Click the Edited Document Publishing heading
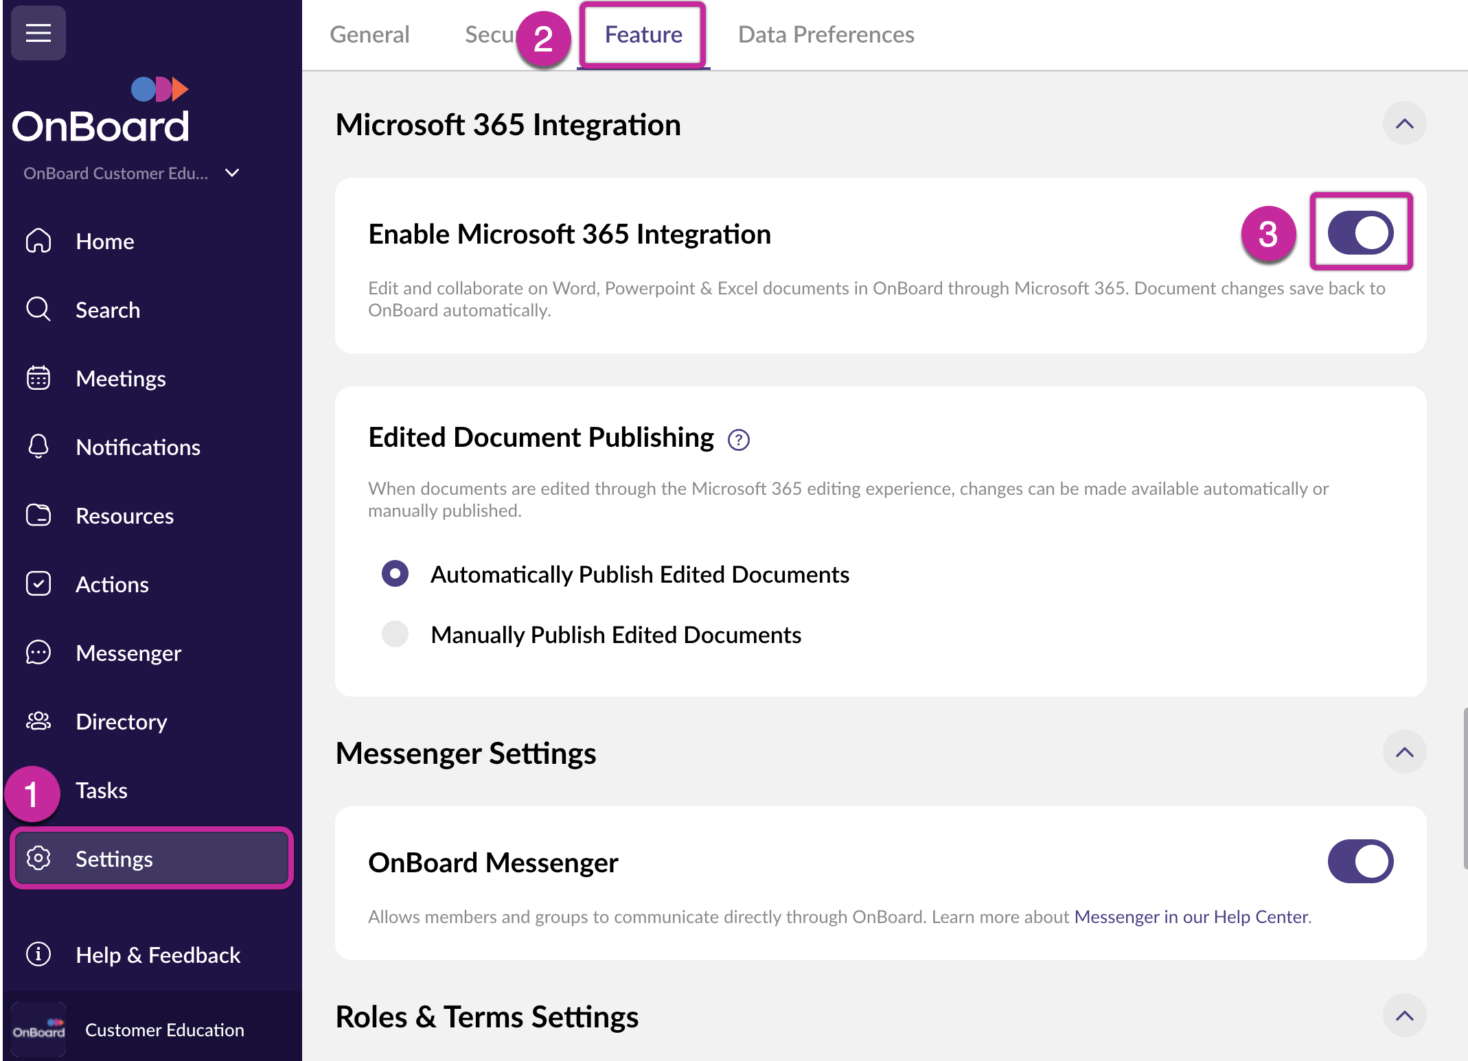The height and width of the screenshot is (1061, 1468). (x=541, y=437)
